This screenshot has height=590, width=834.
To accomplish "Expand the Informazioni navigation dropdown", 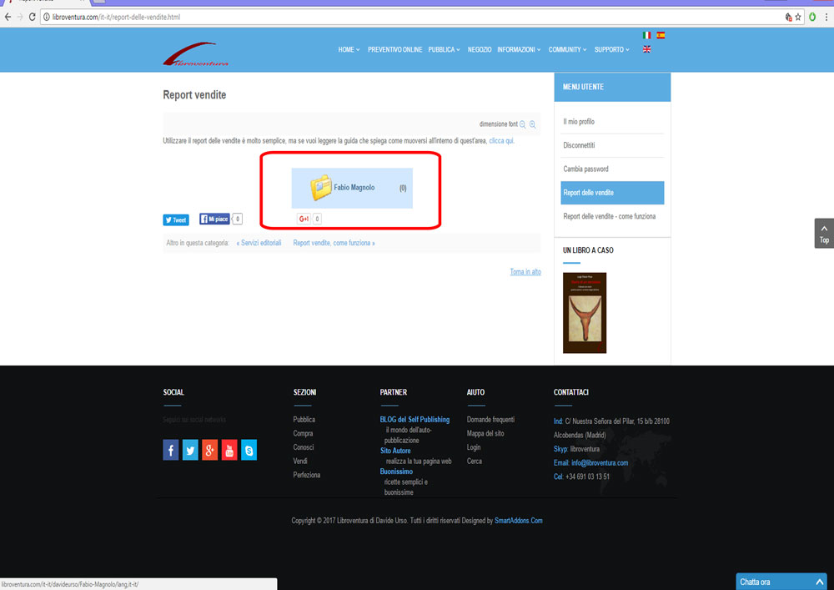I will pos(518,50).
